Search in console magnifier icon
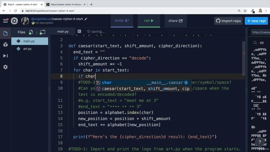The image size is (270, 152). (x=255, y=43)
